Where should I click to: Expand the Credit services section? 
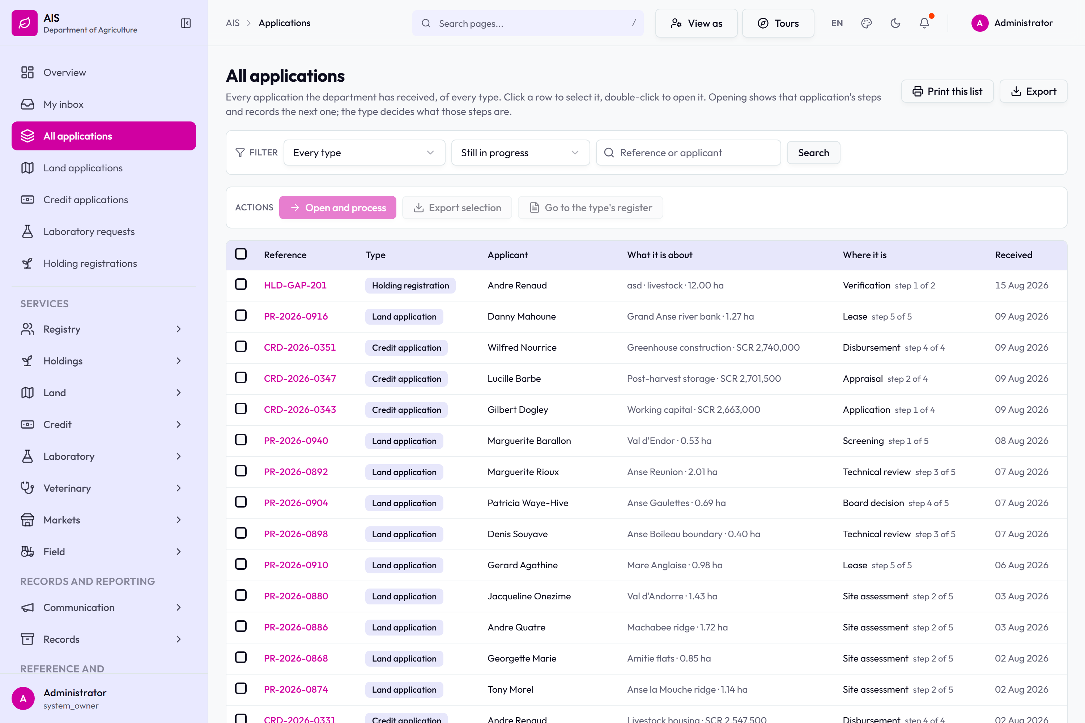[103, 424]
